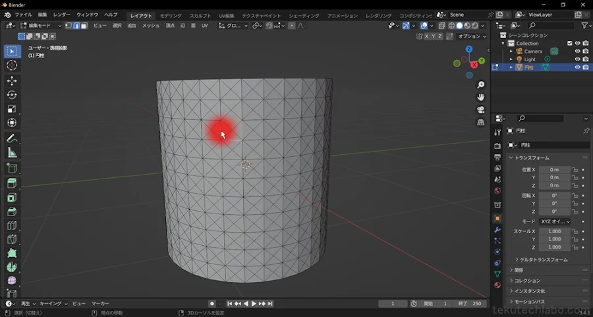This screenshot has width=593, height=317.
Task: Open the 編集モード mode dropdown
Action: pos(41,26)
